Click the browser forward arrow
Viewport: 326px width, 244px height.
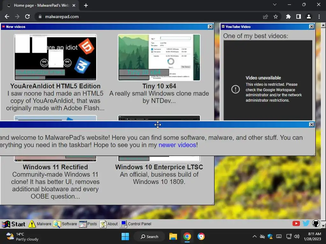(x=17, y=17)
